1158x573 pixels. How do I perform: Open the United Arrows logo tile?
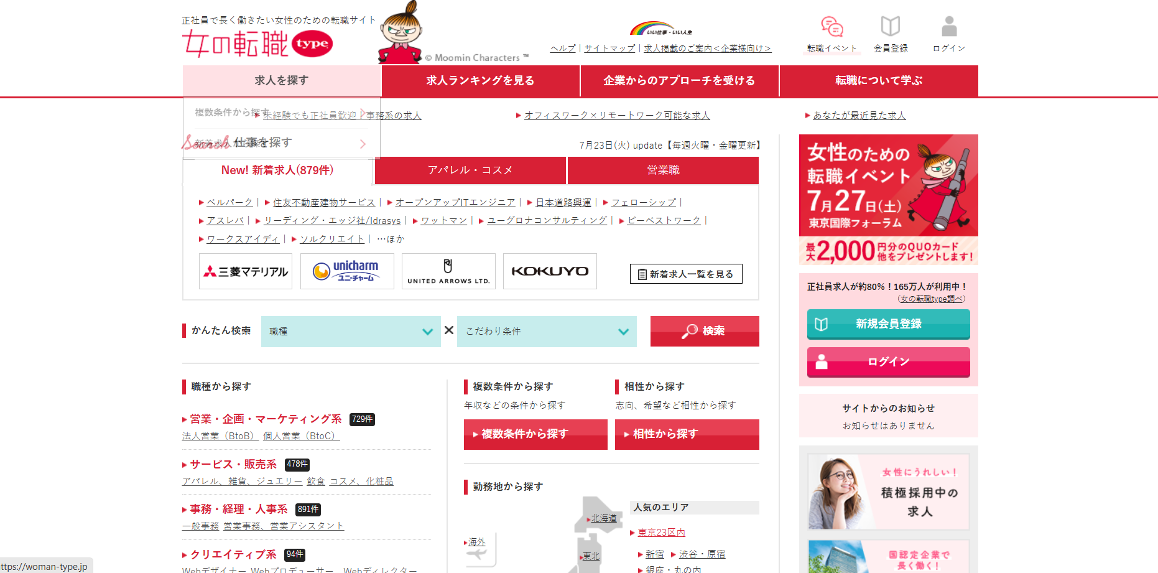click(x=448, y=271)
